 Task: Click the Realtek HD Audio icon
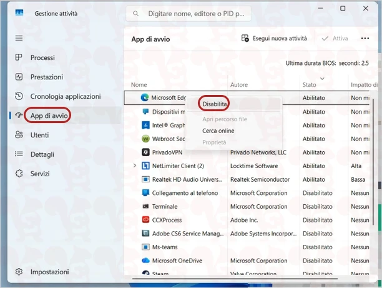(x=145, y=179)
